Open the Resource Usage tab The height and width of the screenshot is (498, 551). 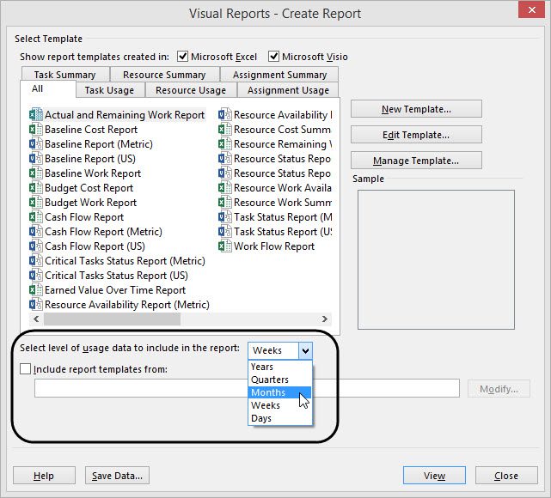(x=191, y=90)
